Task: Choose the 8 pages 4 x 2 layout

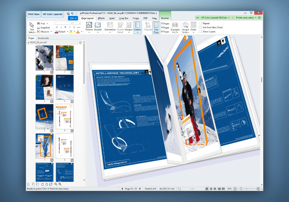Action: [x=175, y=28]
